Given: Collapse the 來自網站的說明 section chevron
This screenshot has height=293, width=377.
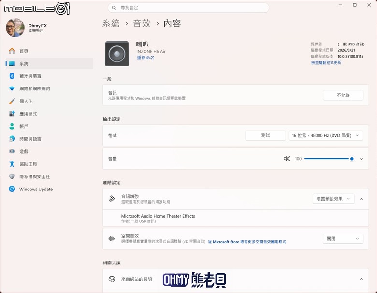Looking at the screenshot, I should [x=361, y=279].
